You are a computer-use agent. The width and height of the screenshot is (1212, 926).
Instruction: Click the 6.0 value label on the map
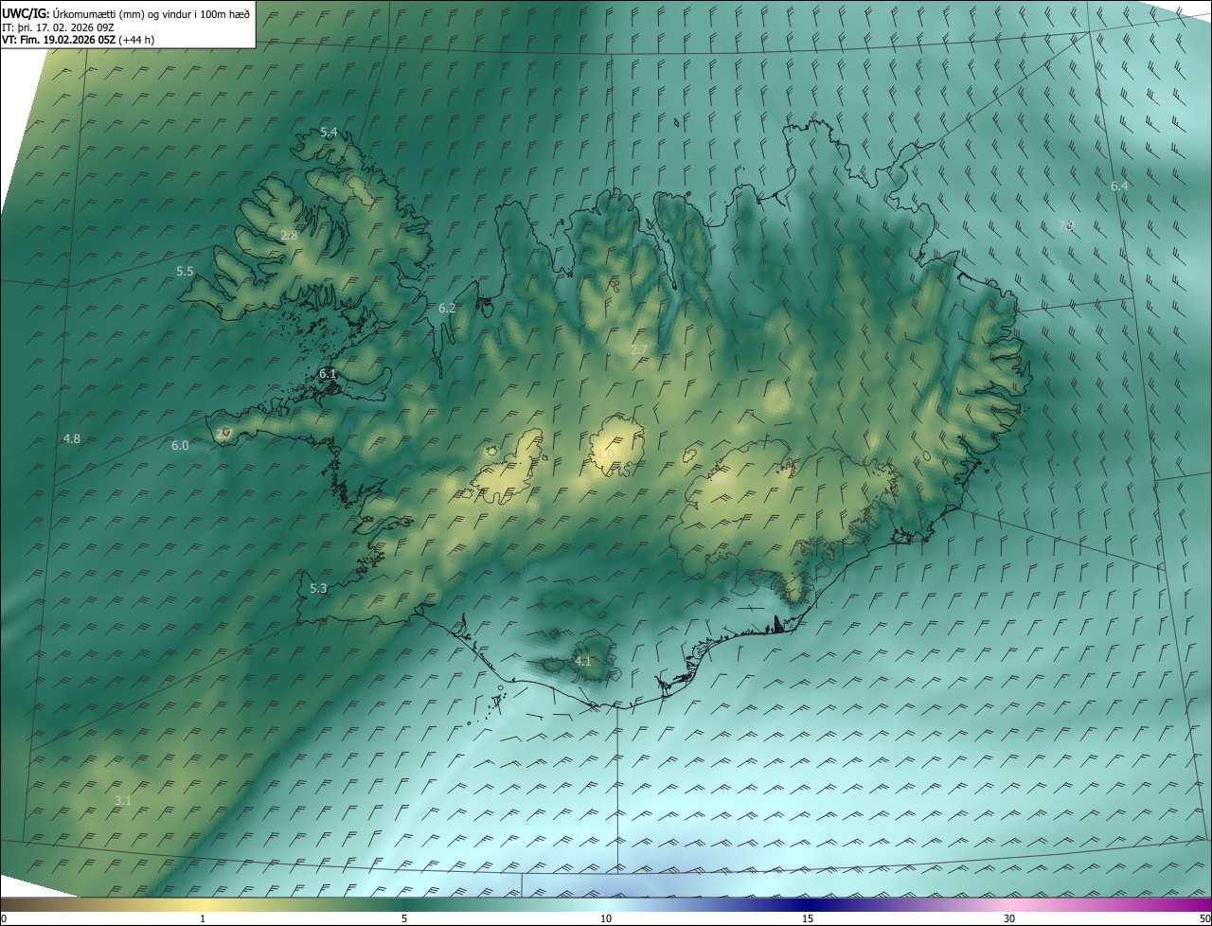(x=180, y=446)
